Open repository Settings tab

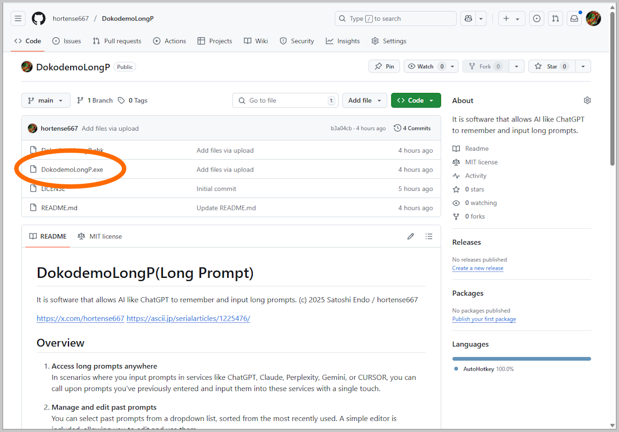coord(389,41)
